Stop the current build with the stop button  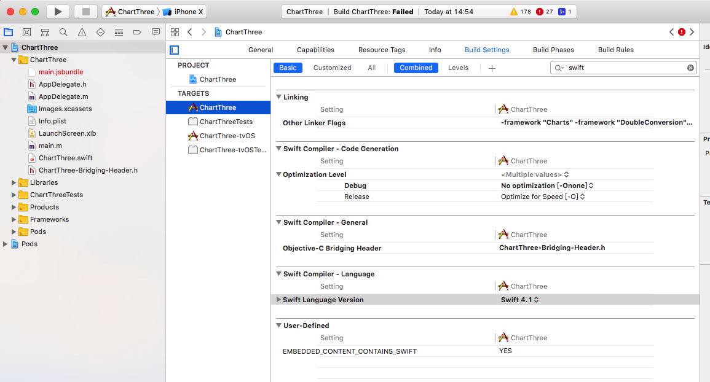tap(85, 11)
